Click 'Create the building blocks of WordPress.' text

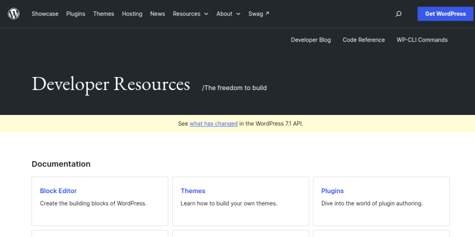(93, 203)
